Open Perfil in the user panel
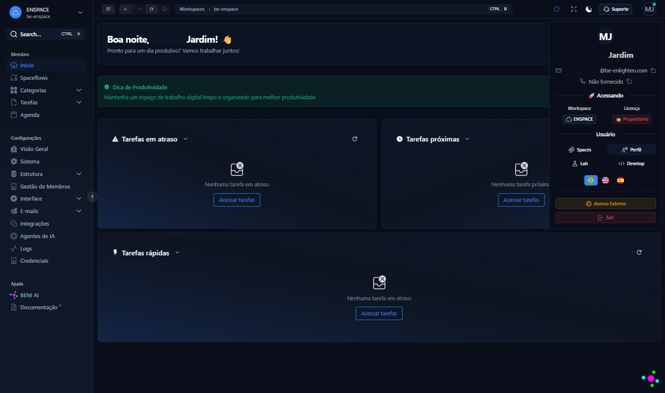The height and width of the screenshot is (393, 665). pos(631,150)
